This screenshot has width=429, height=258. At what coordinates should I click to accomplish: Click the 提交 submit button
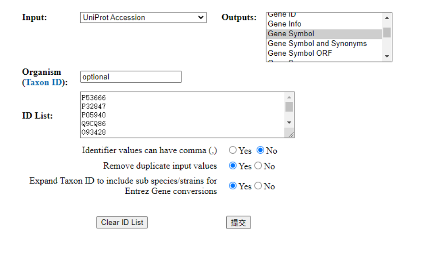tap(239, 222)
